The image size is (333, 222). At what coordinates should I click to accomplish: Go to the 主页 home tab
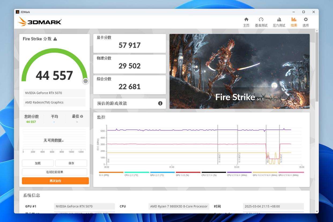tap(246, 22)
